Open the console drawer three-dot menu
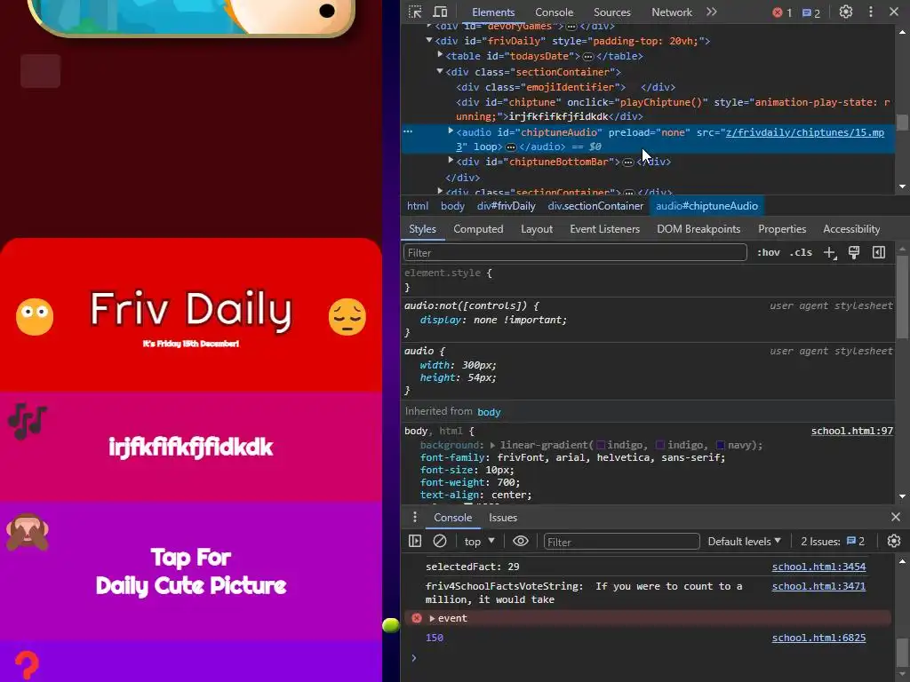 tap(414, 518)
